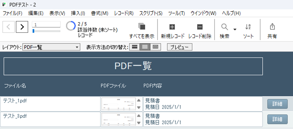Image resolution: width=293 pixels, height=129 pixels.
Task: Click the Sort icon
Action: pos(248,27)
